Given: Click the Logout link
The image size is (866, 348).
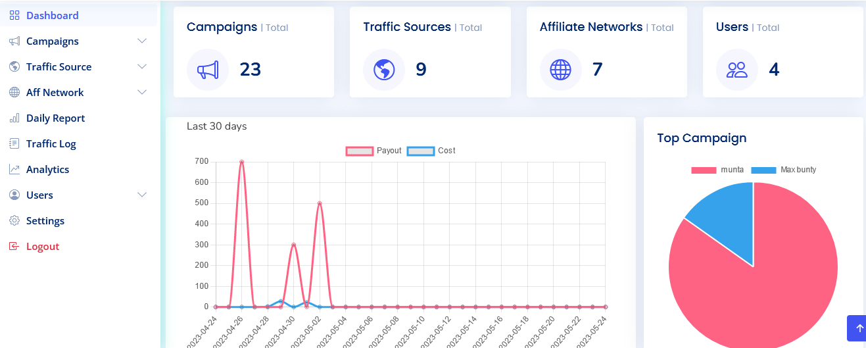Looking at the screenshot, I should [43, 247].
